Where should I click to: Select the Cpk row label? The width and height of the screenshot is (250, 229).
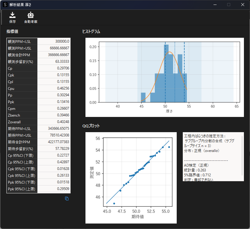coord(22,75)
